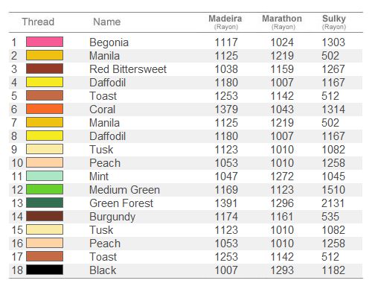Click the orange Coral swatch in row 6
Image resolution: width=372 pixels, height=286 pixels.
point(45,109)
